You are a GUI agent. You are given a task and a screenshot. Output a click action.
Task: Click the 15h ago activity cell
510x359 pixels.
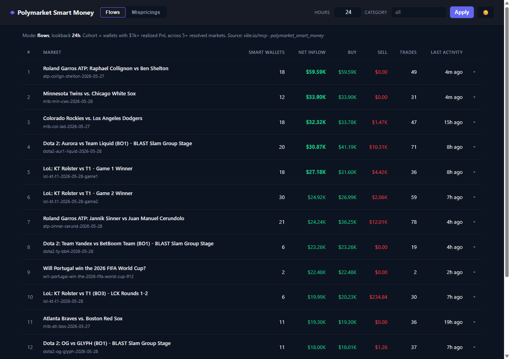coord(453,122)
